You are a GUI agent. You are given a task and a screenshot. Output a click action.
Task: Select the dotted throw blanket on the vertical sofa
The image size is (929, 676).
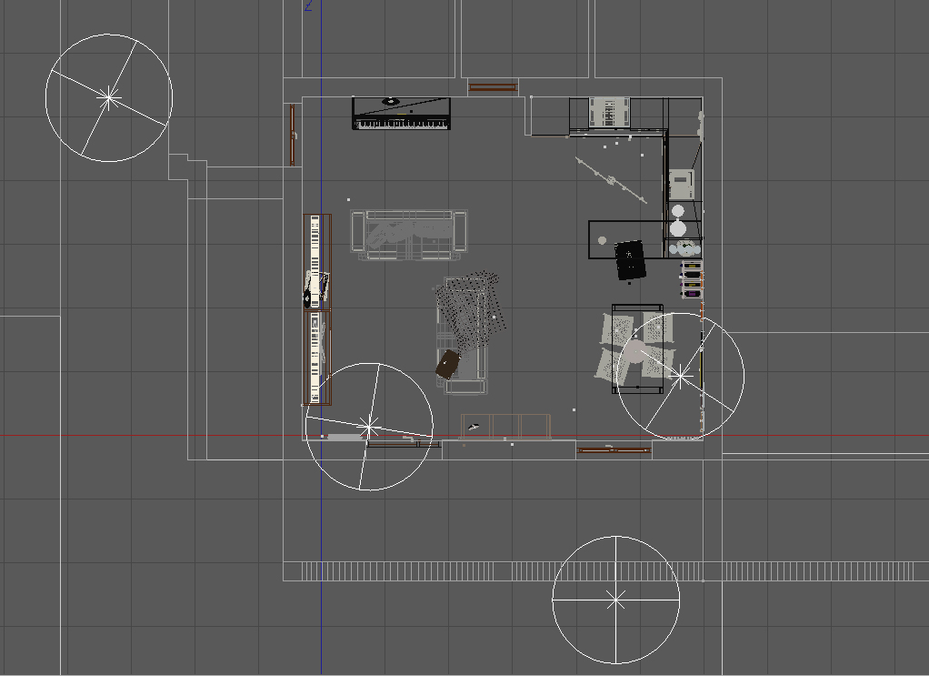click(x=471, y=310)
